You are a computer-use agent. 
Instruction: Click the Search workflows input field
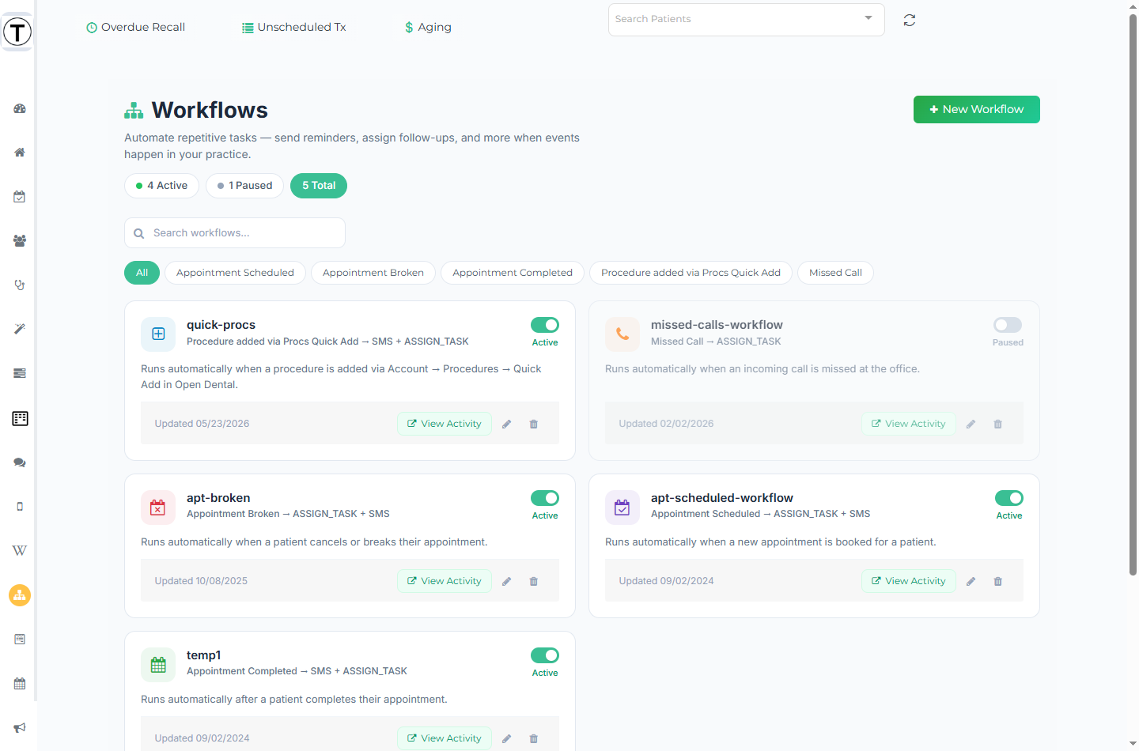[235, 233]
